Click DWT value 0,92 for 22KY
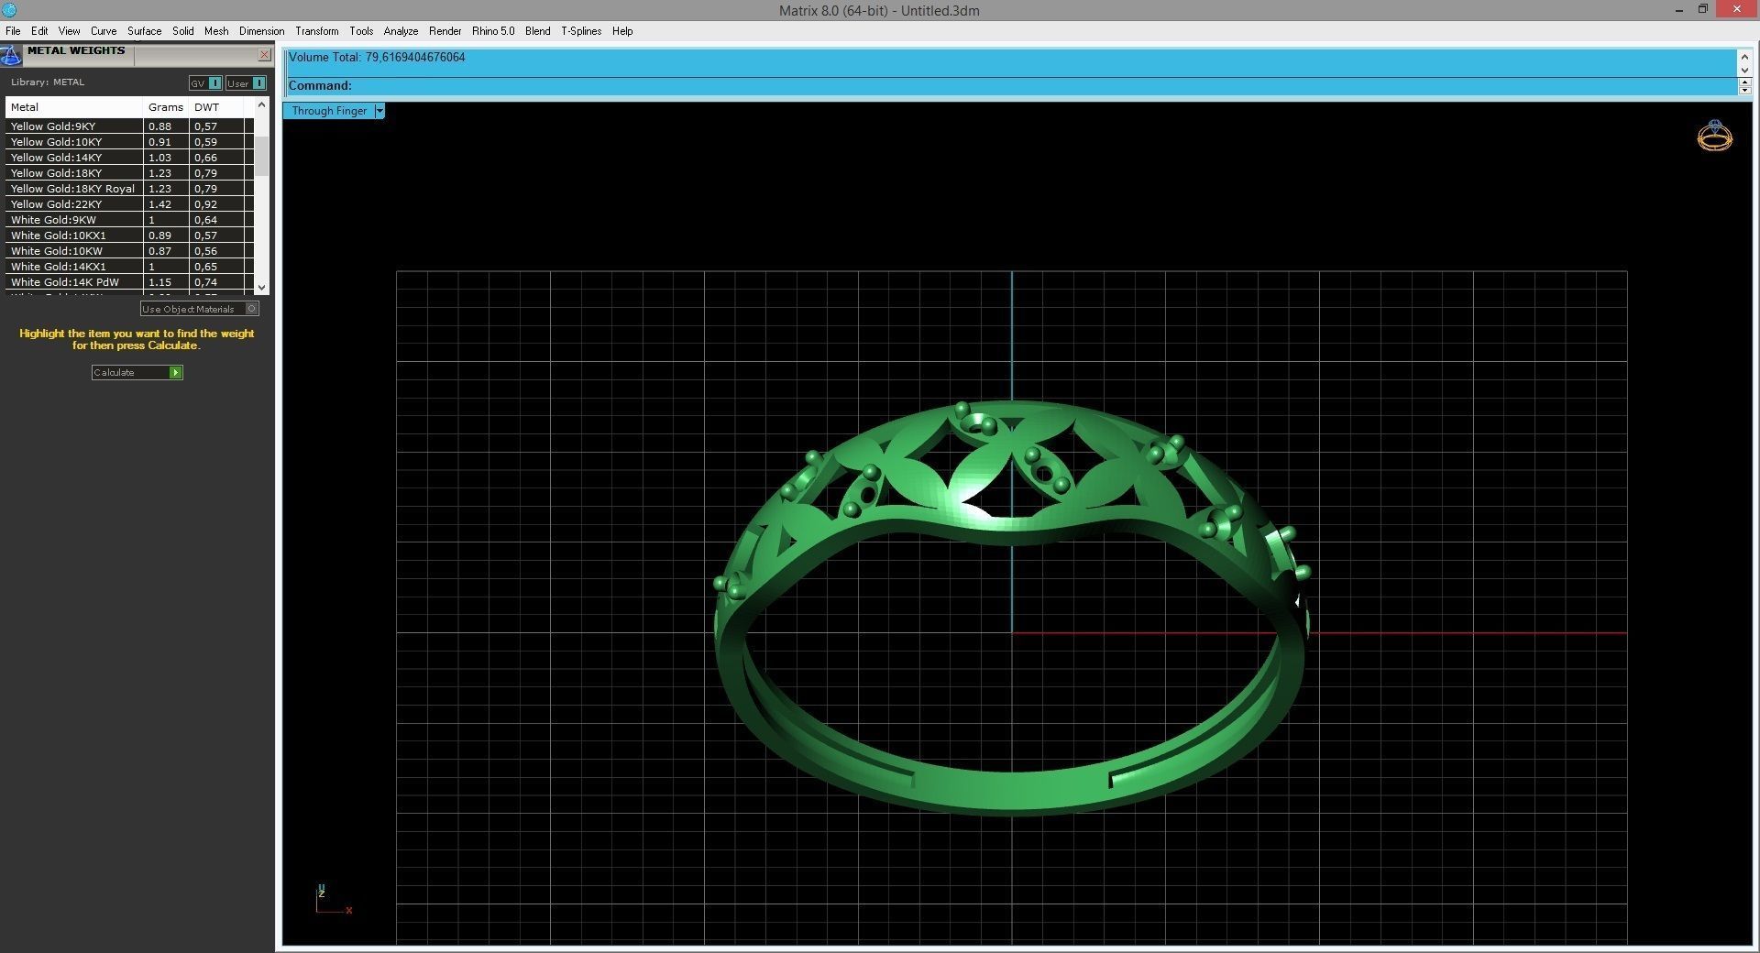The image size is (1760, 953). [x=205, y=204]
